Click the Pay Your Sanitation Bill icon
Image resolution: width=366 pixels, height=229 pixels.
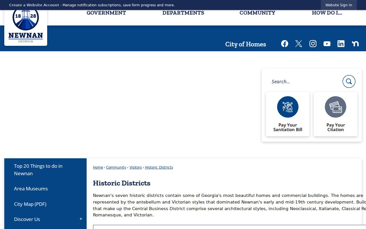[x=288, y=107]
